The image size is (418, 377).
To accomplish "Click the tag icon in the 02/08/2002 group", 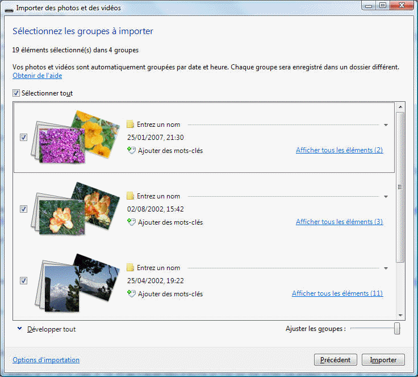I will point(131,222).
